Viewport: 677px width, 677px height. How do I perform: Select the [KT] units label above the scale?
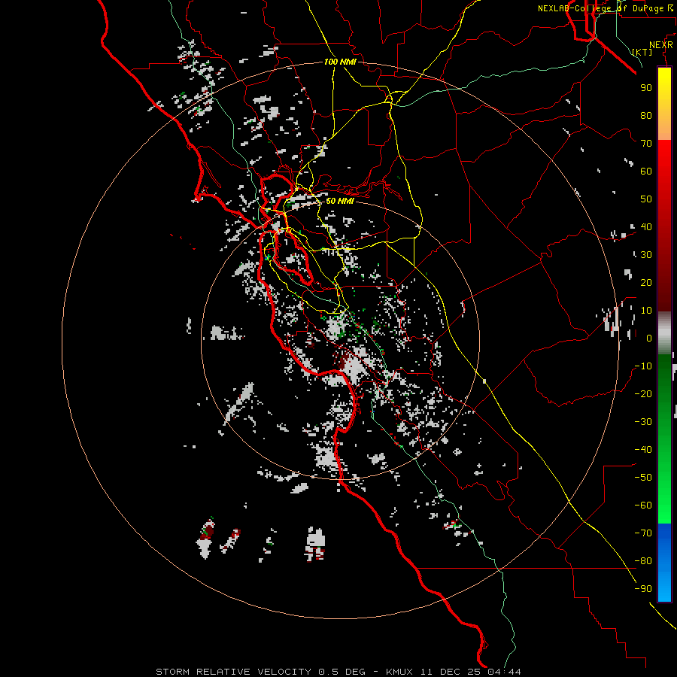(642, 52)
